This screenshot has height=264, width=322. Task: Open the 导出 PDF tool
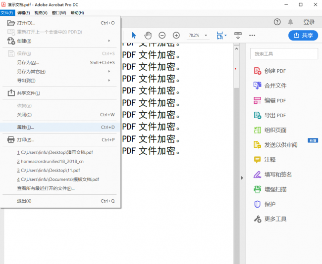269,115
